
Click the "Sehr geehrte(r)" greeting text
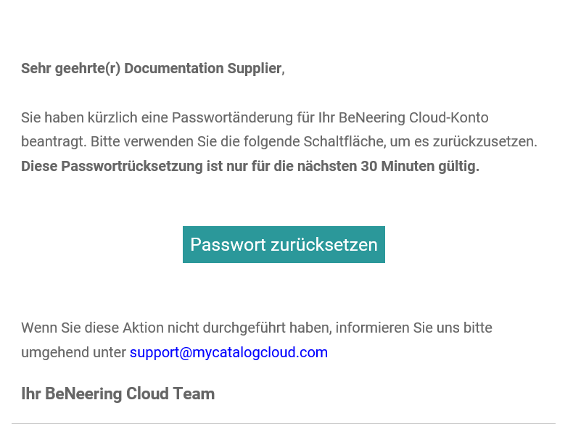[x=71, y=69]
